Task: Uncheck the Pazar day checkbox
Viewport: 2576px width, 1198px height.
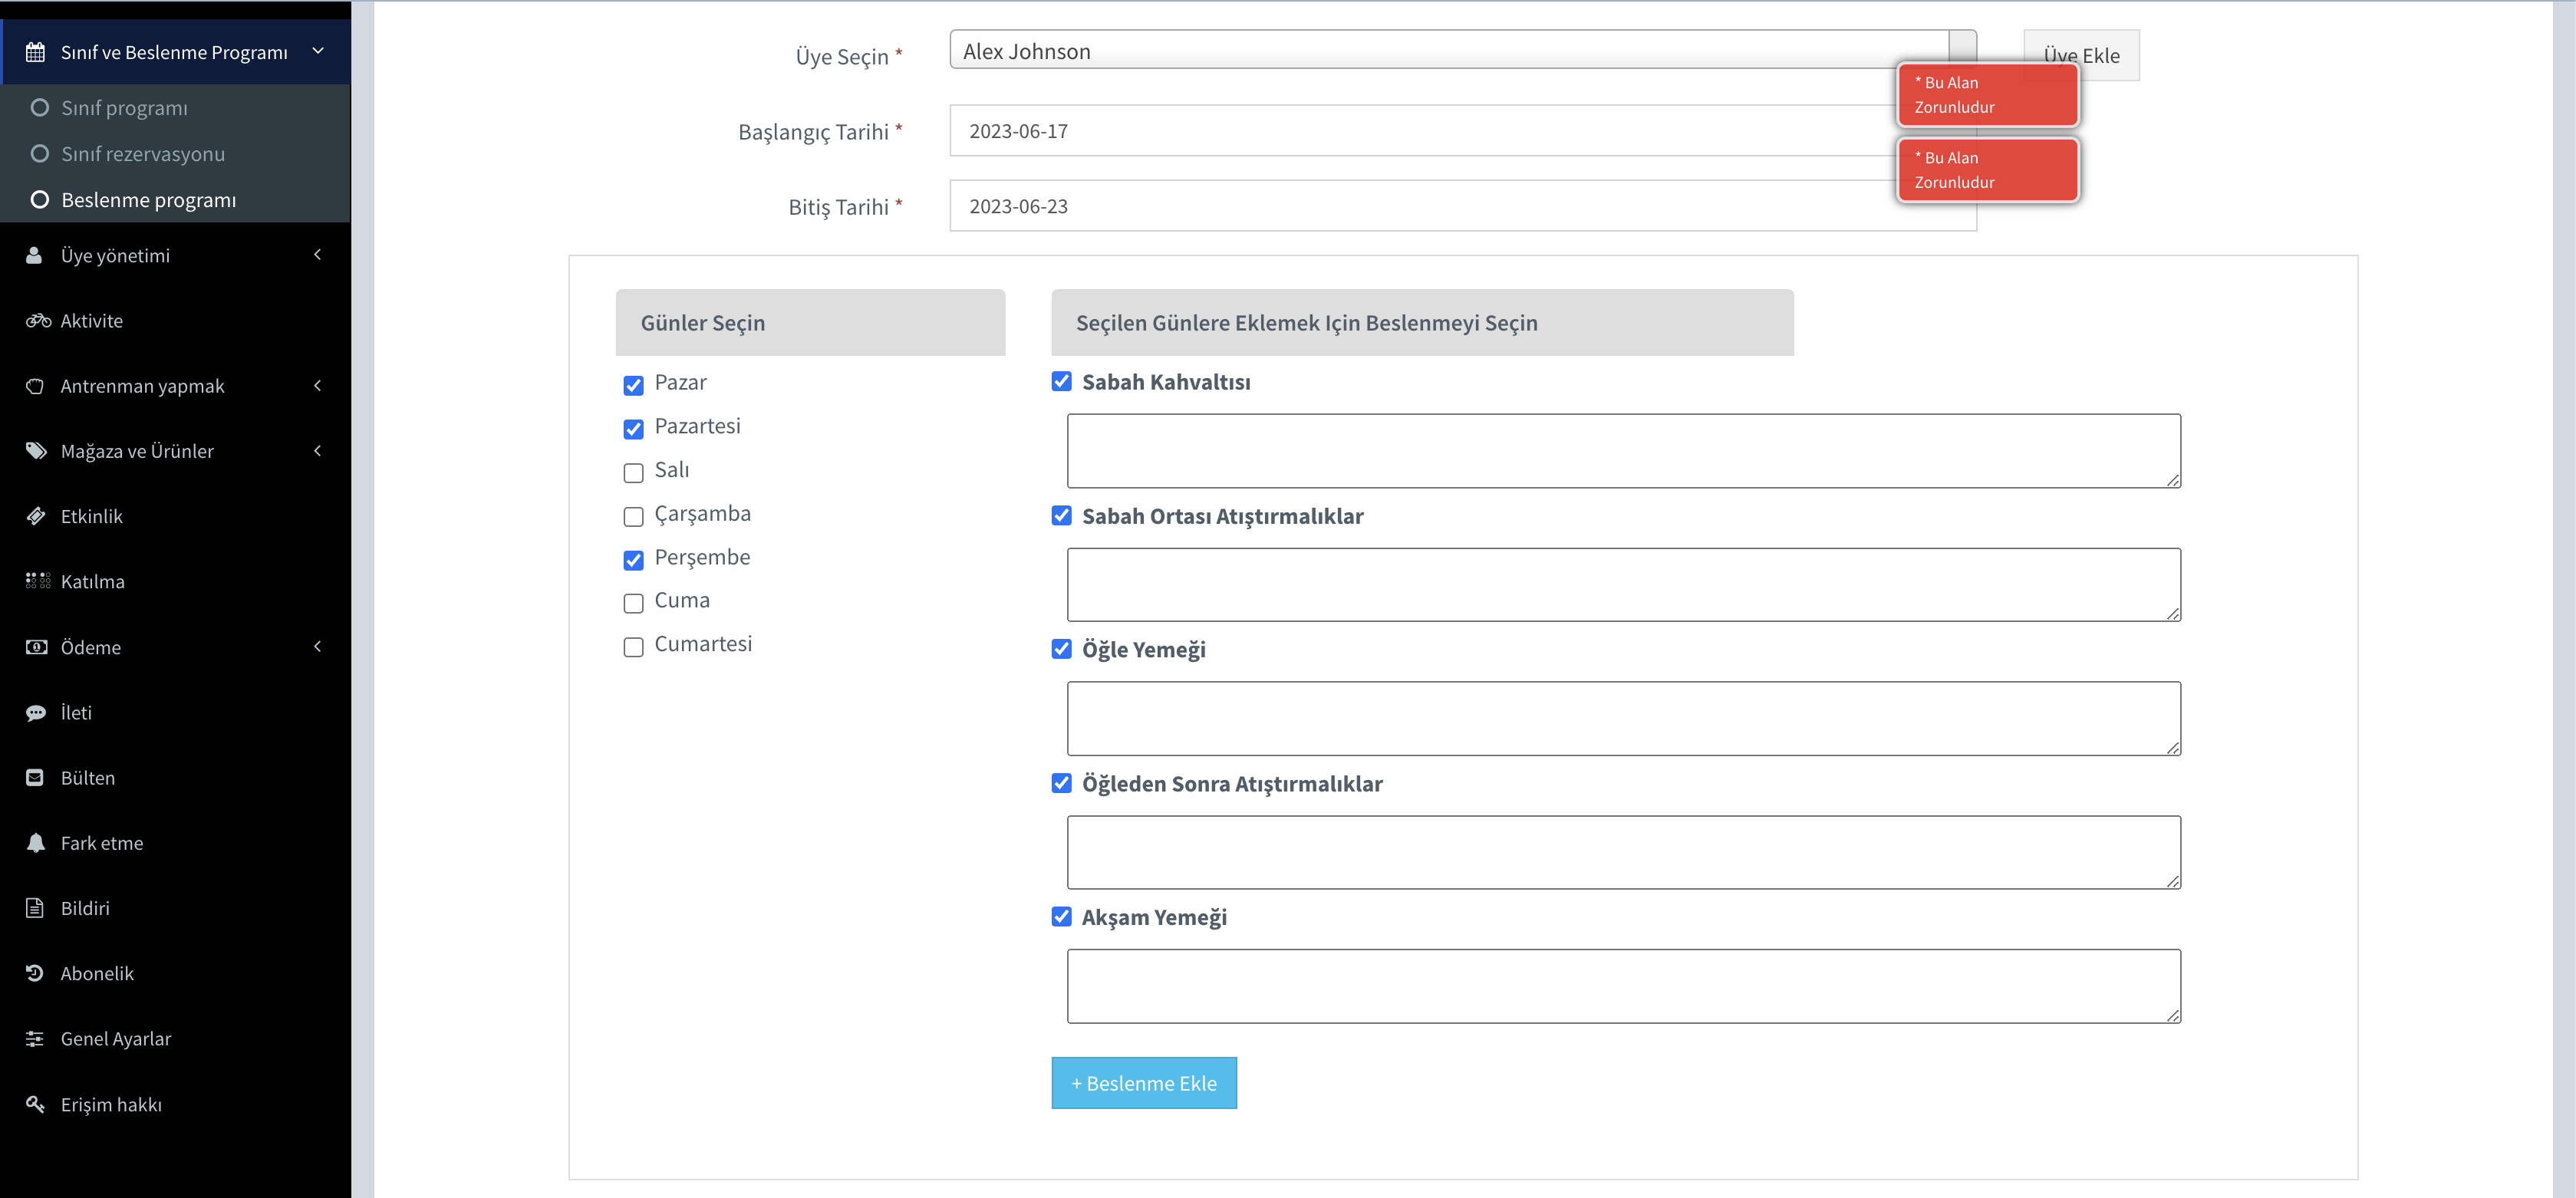Action: click(x=633, y=385)
